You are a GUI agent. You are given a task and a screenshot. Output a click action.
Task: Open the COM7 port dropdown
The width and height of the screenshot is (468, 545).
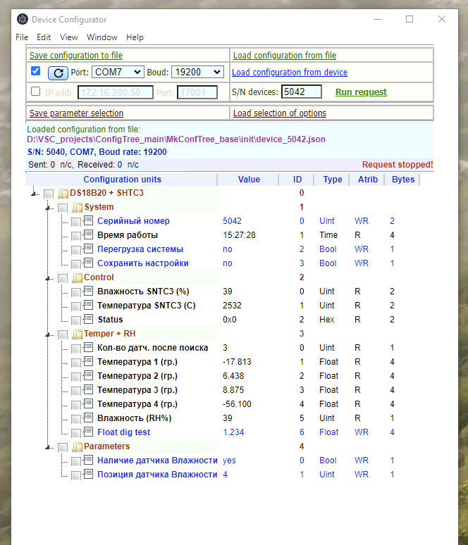click(x=118, y=72)
